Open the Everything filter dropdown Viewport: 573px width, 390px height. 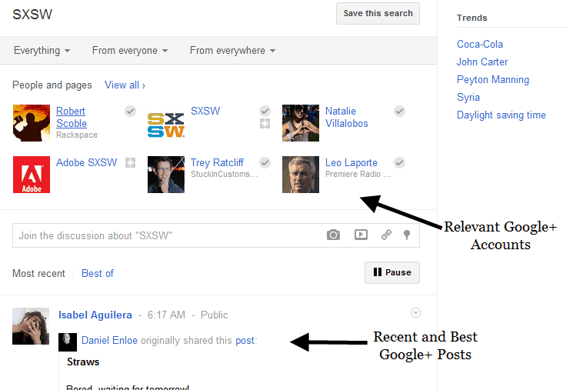tap(42, 51)
